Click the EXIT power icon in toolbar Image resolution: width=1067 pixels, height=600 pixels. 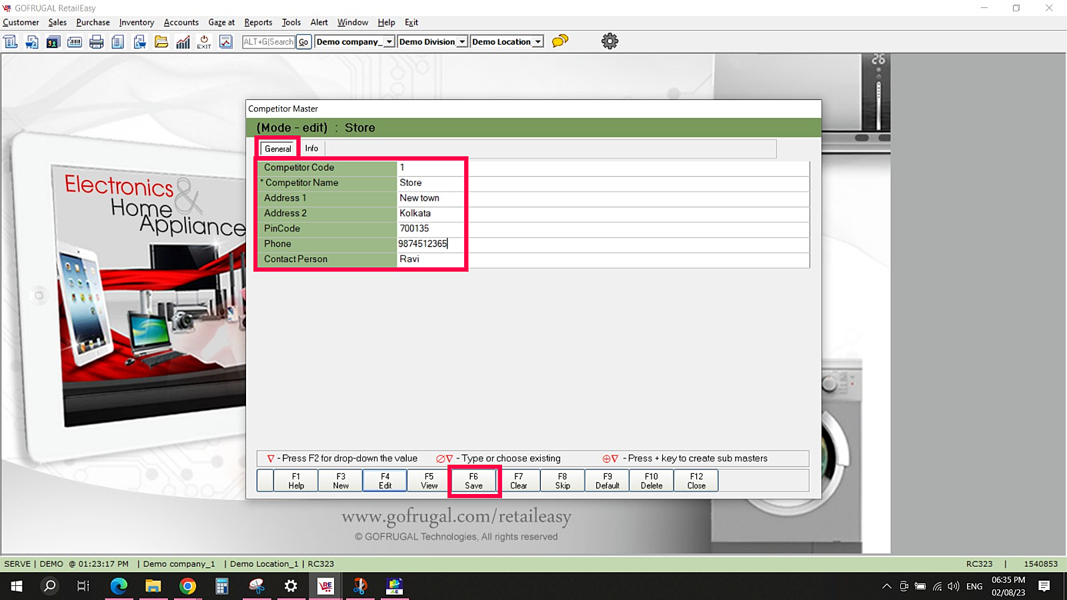[x=204, y=42]
